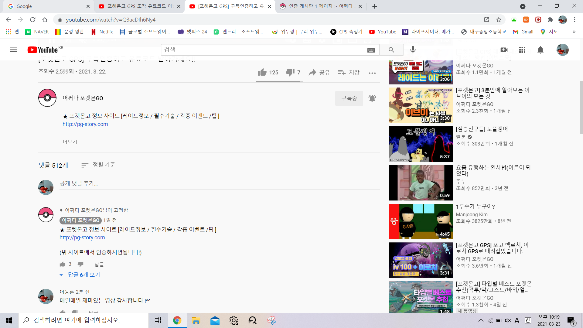Start voice search with microphone icon
The image size is (583, 328).
[413, 50]
